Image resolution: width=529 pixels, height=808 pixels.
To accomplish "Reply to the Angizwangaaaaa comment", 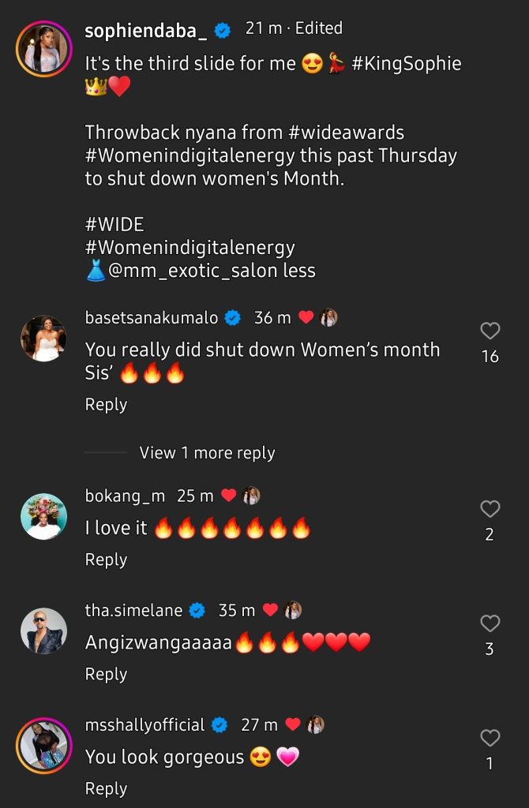I will tap(106, 674).
